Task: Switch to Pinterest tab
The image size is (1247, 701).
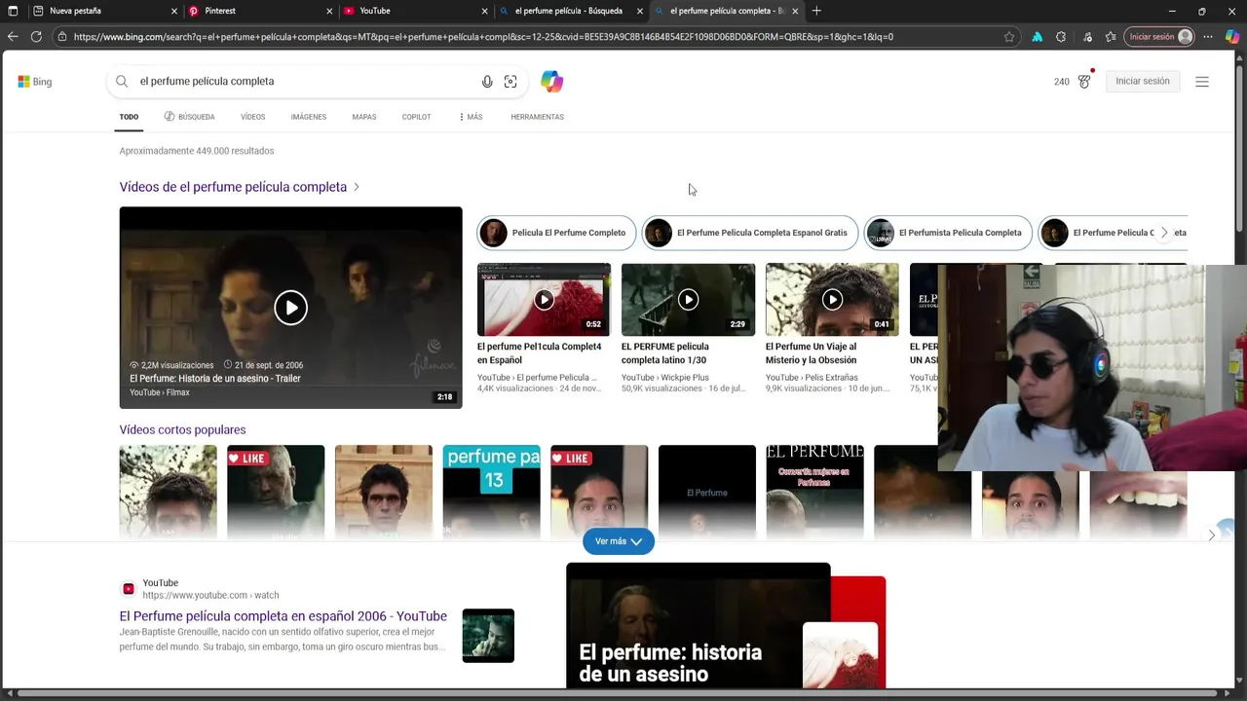Action: [x=260, y=11]
